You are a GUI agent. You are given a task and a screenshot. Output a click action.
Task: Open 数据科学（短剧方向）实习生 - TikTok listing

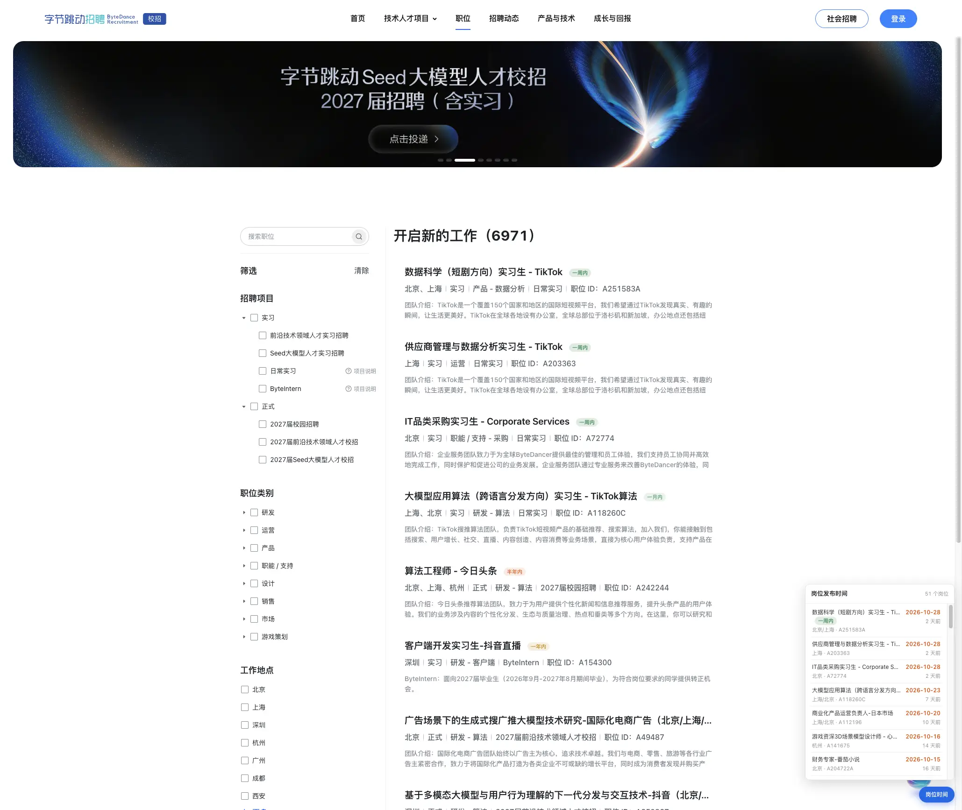click(x=484, y=272)
